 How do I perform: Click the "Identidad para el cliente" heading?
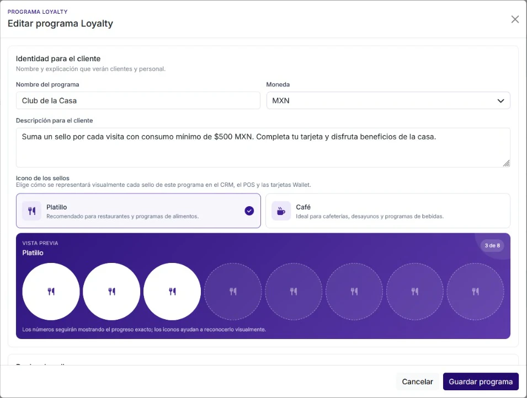[58, 59]
